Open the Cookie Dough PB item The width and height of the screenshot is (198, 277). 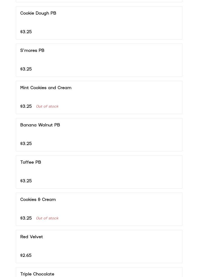point(38,13)
